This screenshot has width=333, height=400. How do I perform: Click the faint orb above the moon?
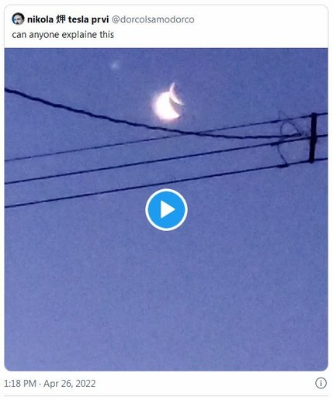[115, 65]
